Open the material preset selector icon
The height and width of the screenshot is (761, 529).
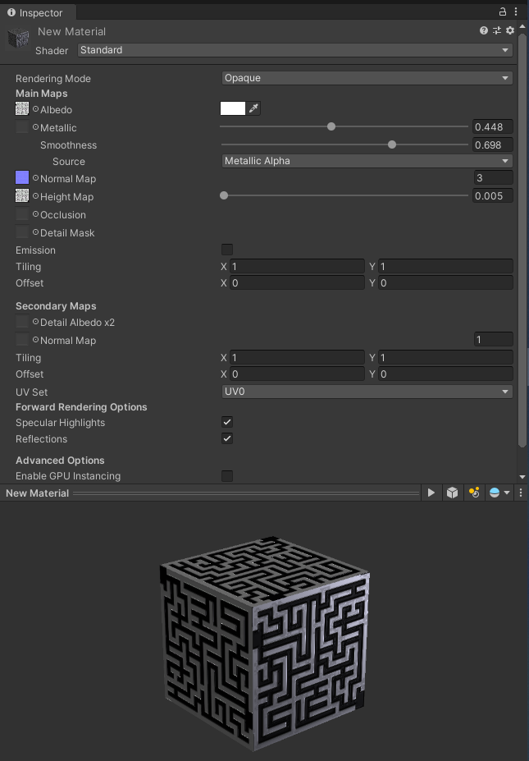coord(497,30)
